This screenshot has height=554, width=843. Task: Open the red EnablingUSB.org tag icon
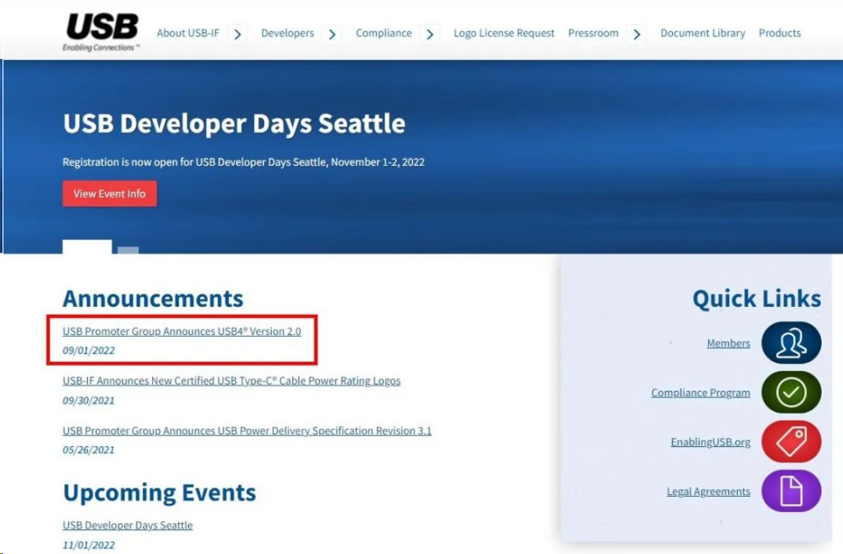coord(791,442)
